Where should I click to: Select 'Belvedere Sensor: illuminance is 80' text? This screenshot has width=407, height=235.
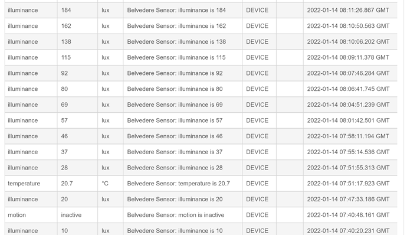tap(175, 89)
